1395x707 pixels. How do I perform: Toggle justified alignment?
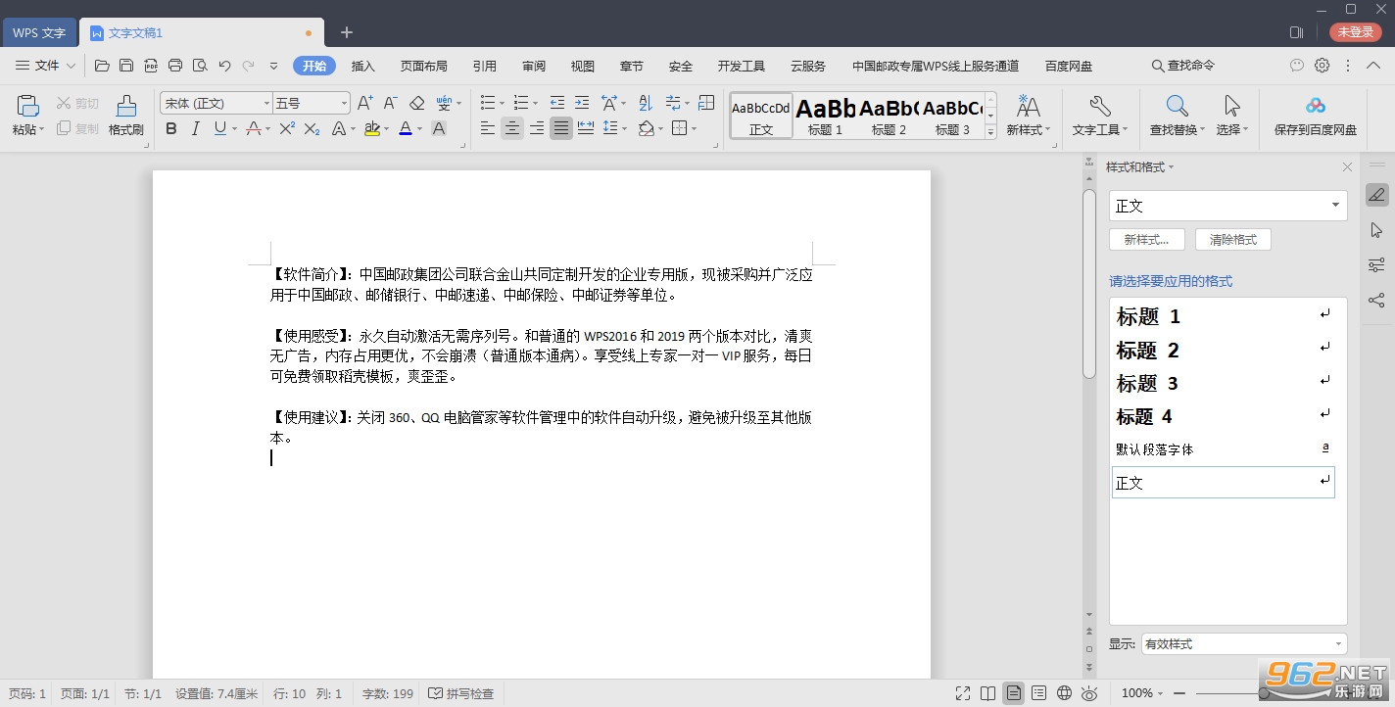pos(561,128)
